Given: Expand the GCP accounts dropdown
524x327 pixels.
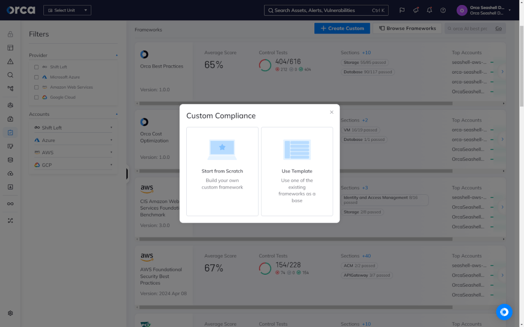Looking at the screenshot, I should click(x=73, y=165).
